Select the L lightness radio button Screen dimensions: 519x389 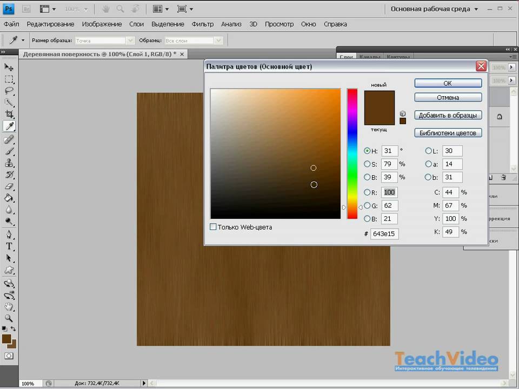pyautogui.click(x=428, y=151)
